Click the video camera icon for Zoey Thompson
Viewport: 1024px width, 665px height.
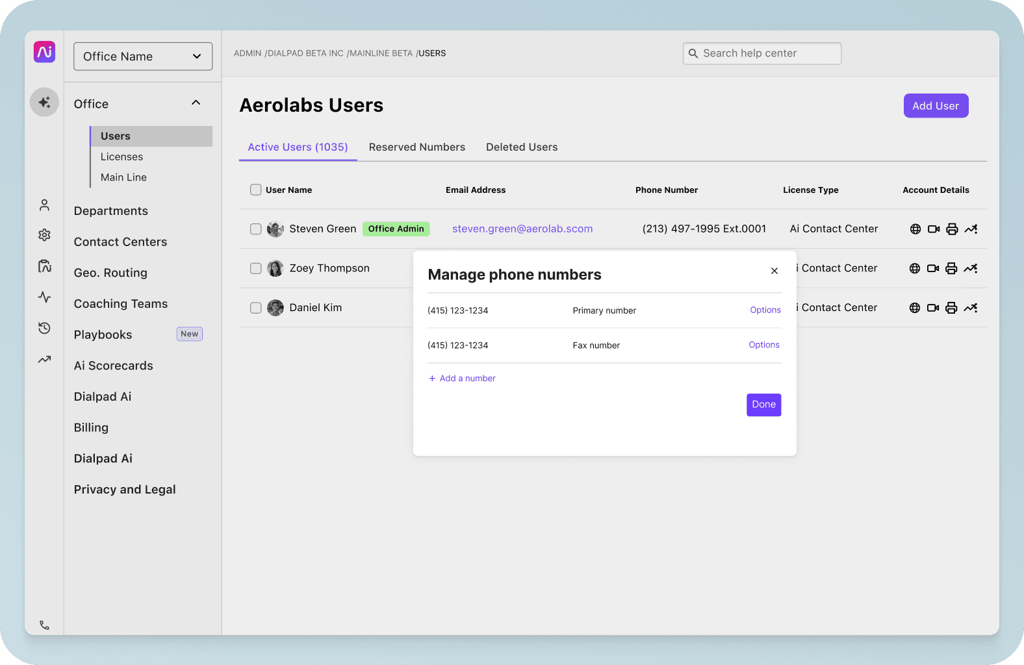point(933,269)
